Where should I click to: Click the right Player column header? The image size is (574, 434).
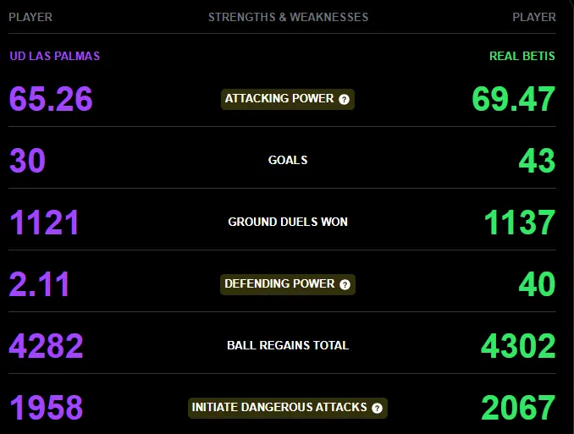(534, 17)
